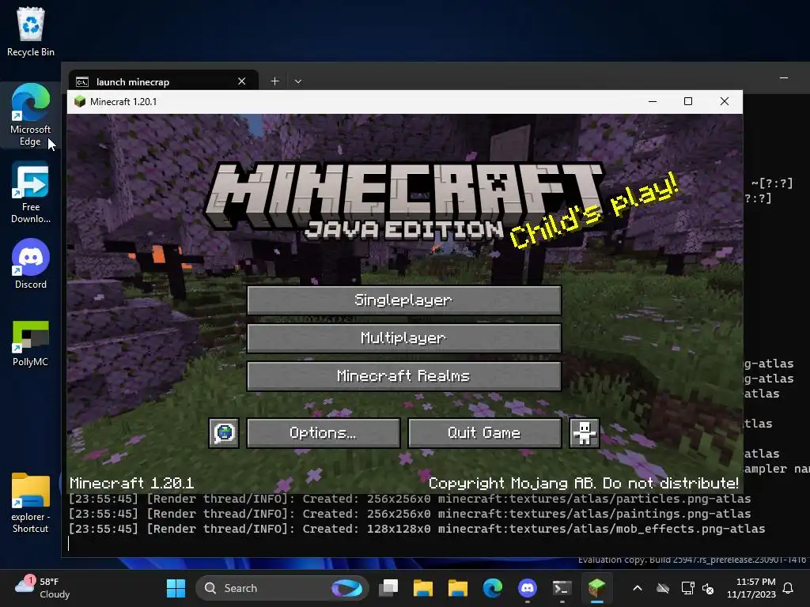Open the terminal profile dropdown chevron
Image resolution: width=810 pixels, height=607 pixels.
tap(298, 81)
